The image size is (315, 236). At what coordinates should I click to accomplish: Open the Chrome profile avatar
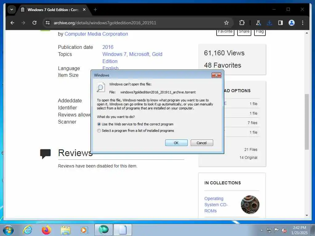click(292, 23)
